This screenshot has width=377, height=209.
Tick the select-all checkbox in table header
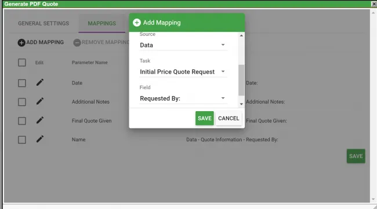click(22, 63)
